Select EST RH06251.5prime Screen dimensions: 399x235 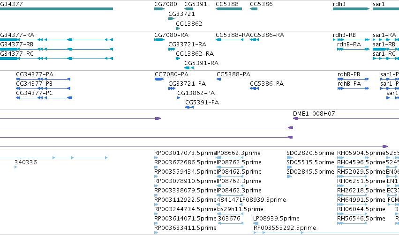tap(353, 186)
